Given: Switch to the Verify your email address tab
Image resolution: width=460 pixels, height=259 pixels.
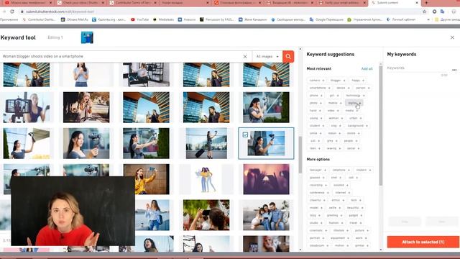Looking at the screenshot, I should pyautogui.click(x=342, y=3).
